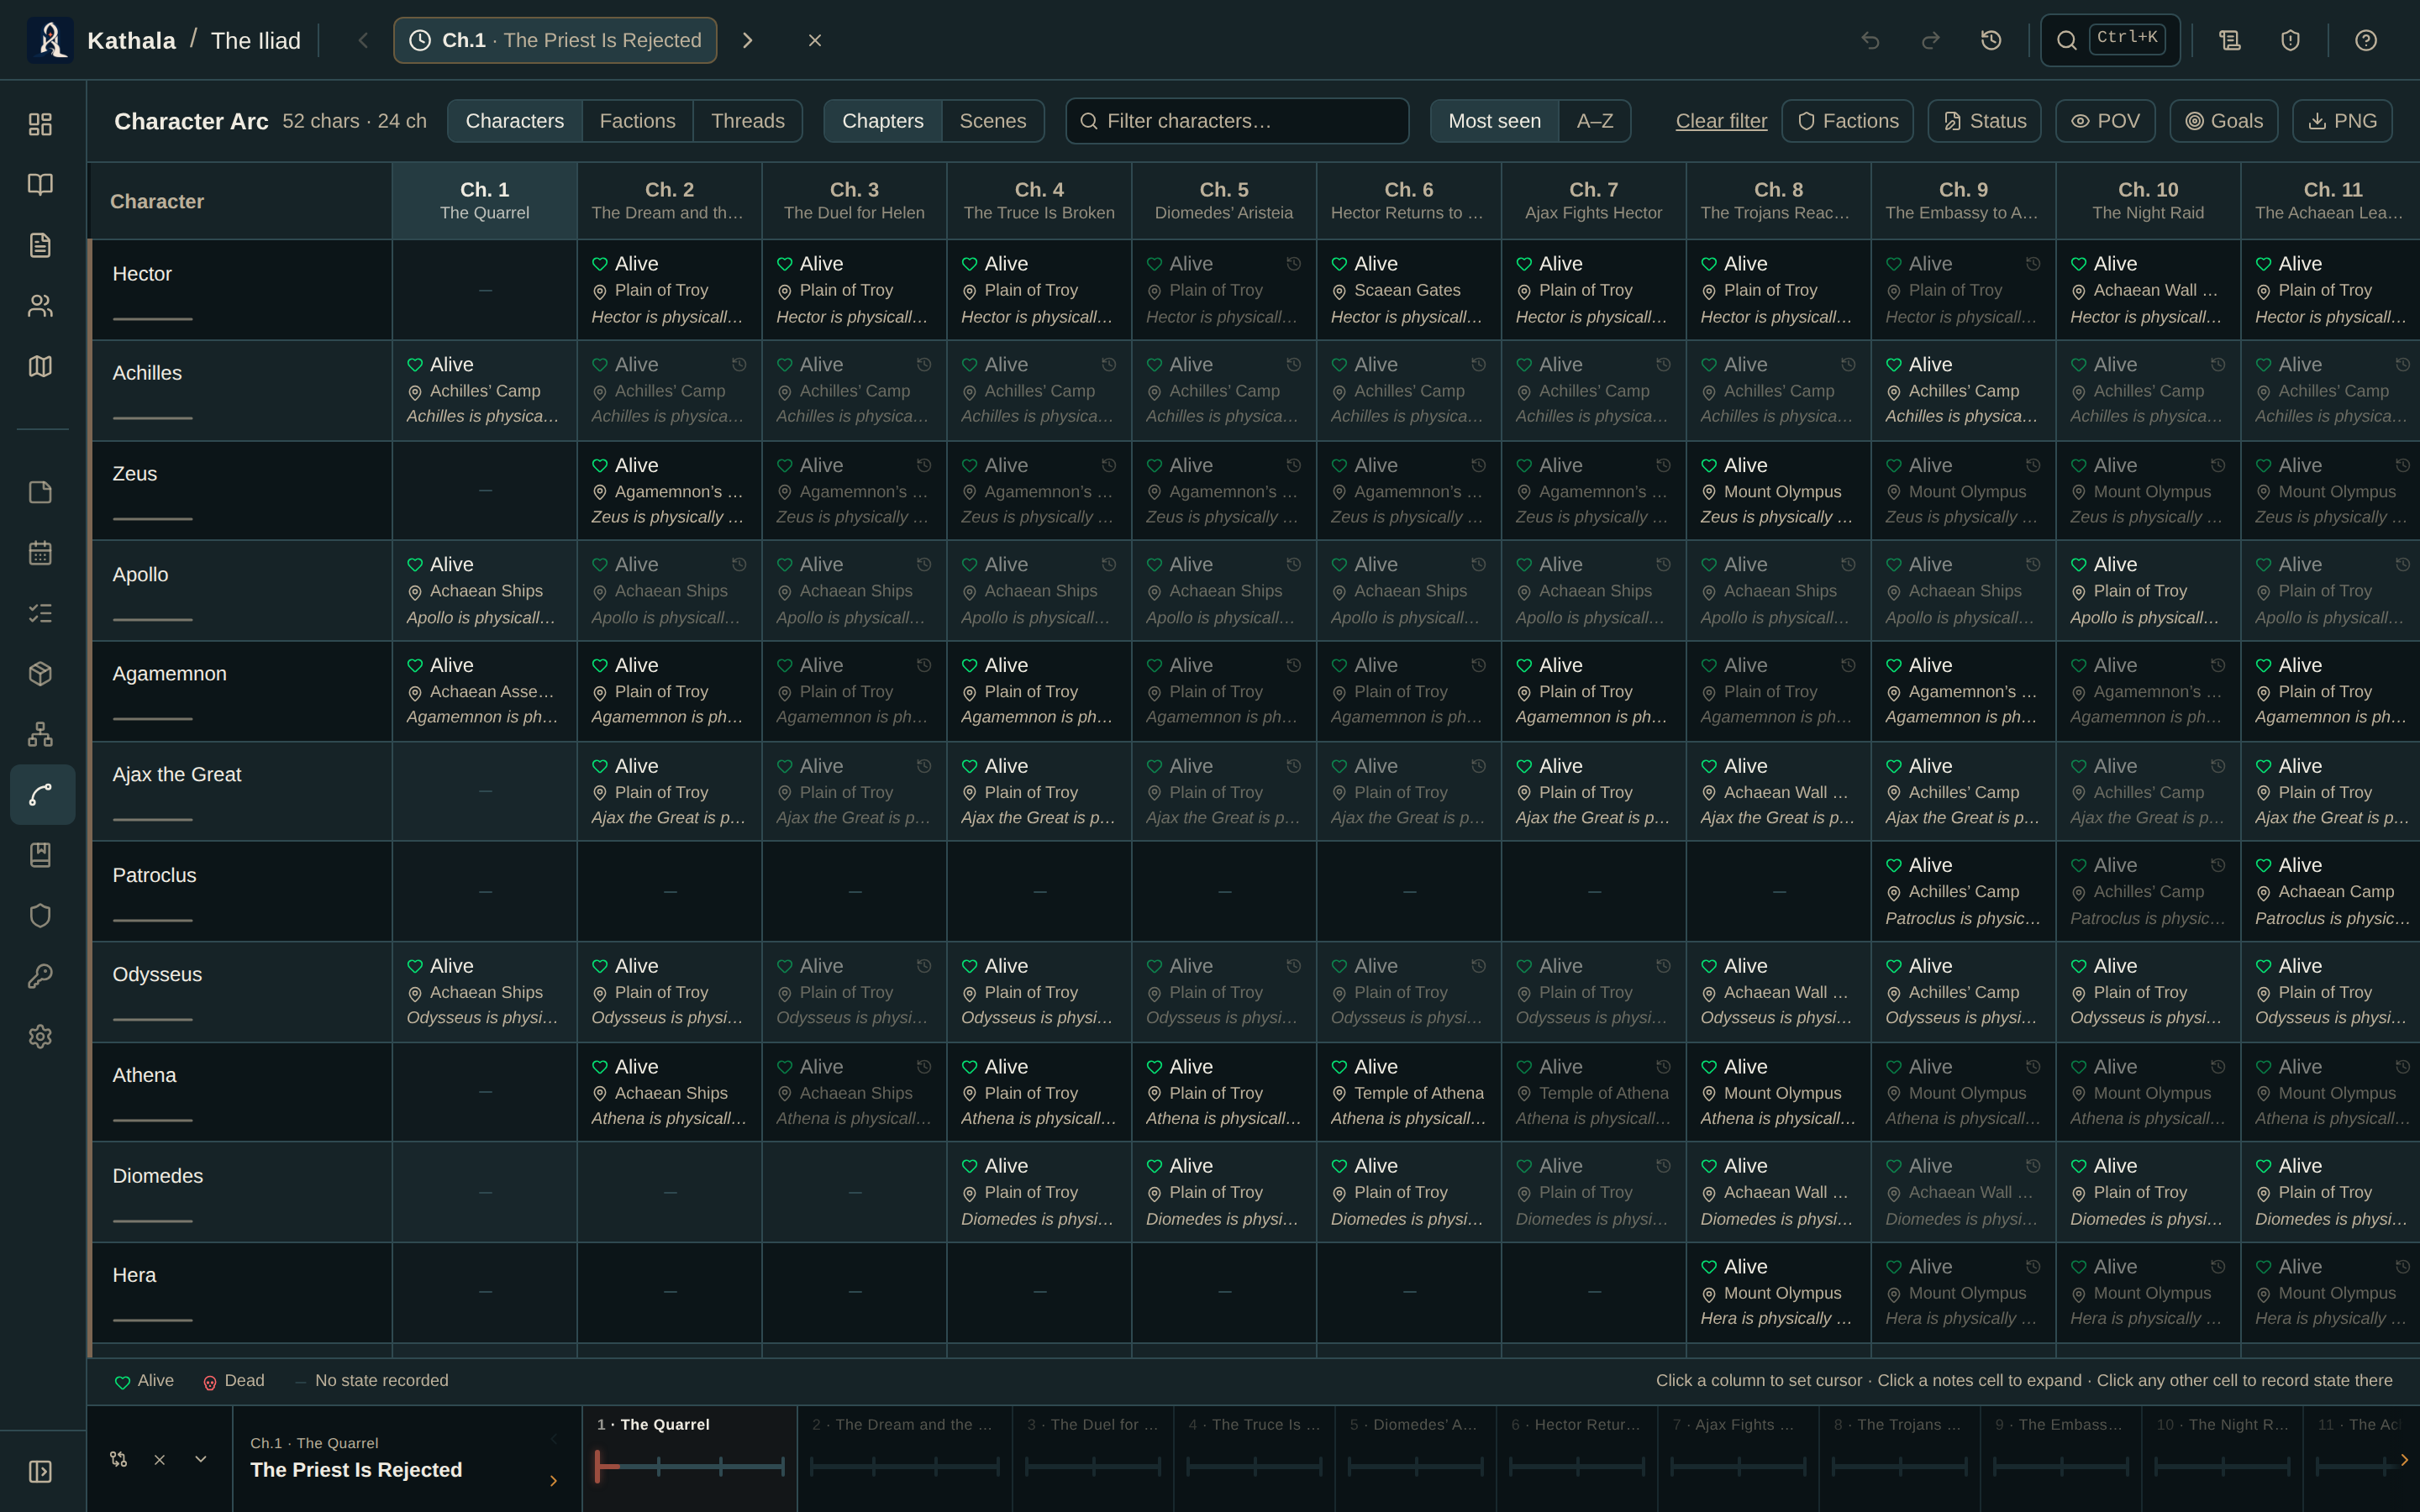Open the help question mark icon
This screenshot has width=2420, height=1512.
point(2365,40)
